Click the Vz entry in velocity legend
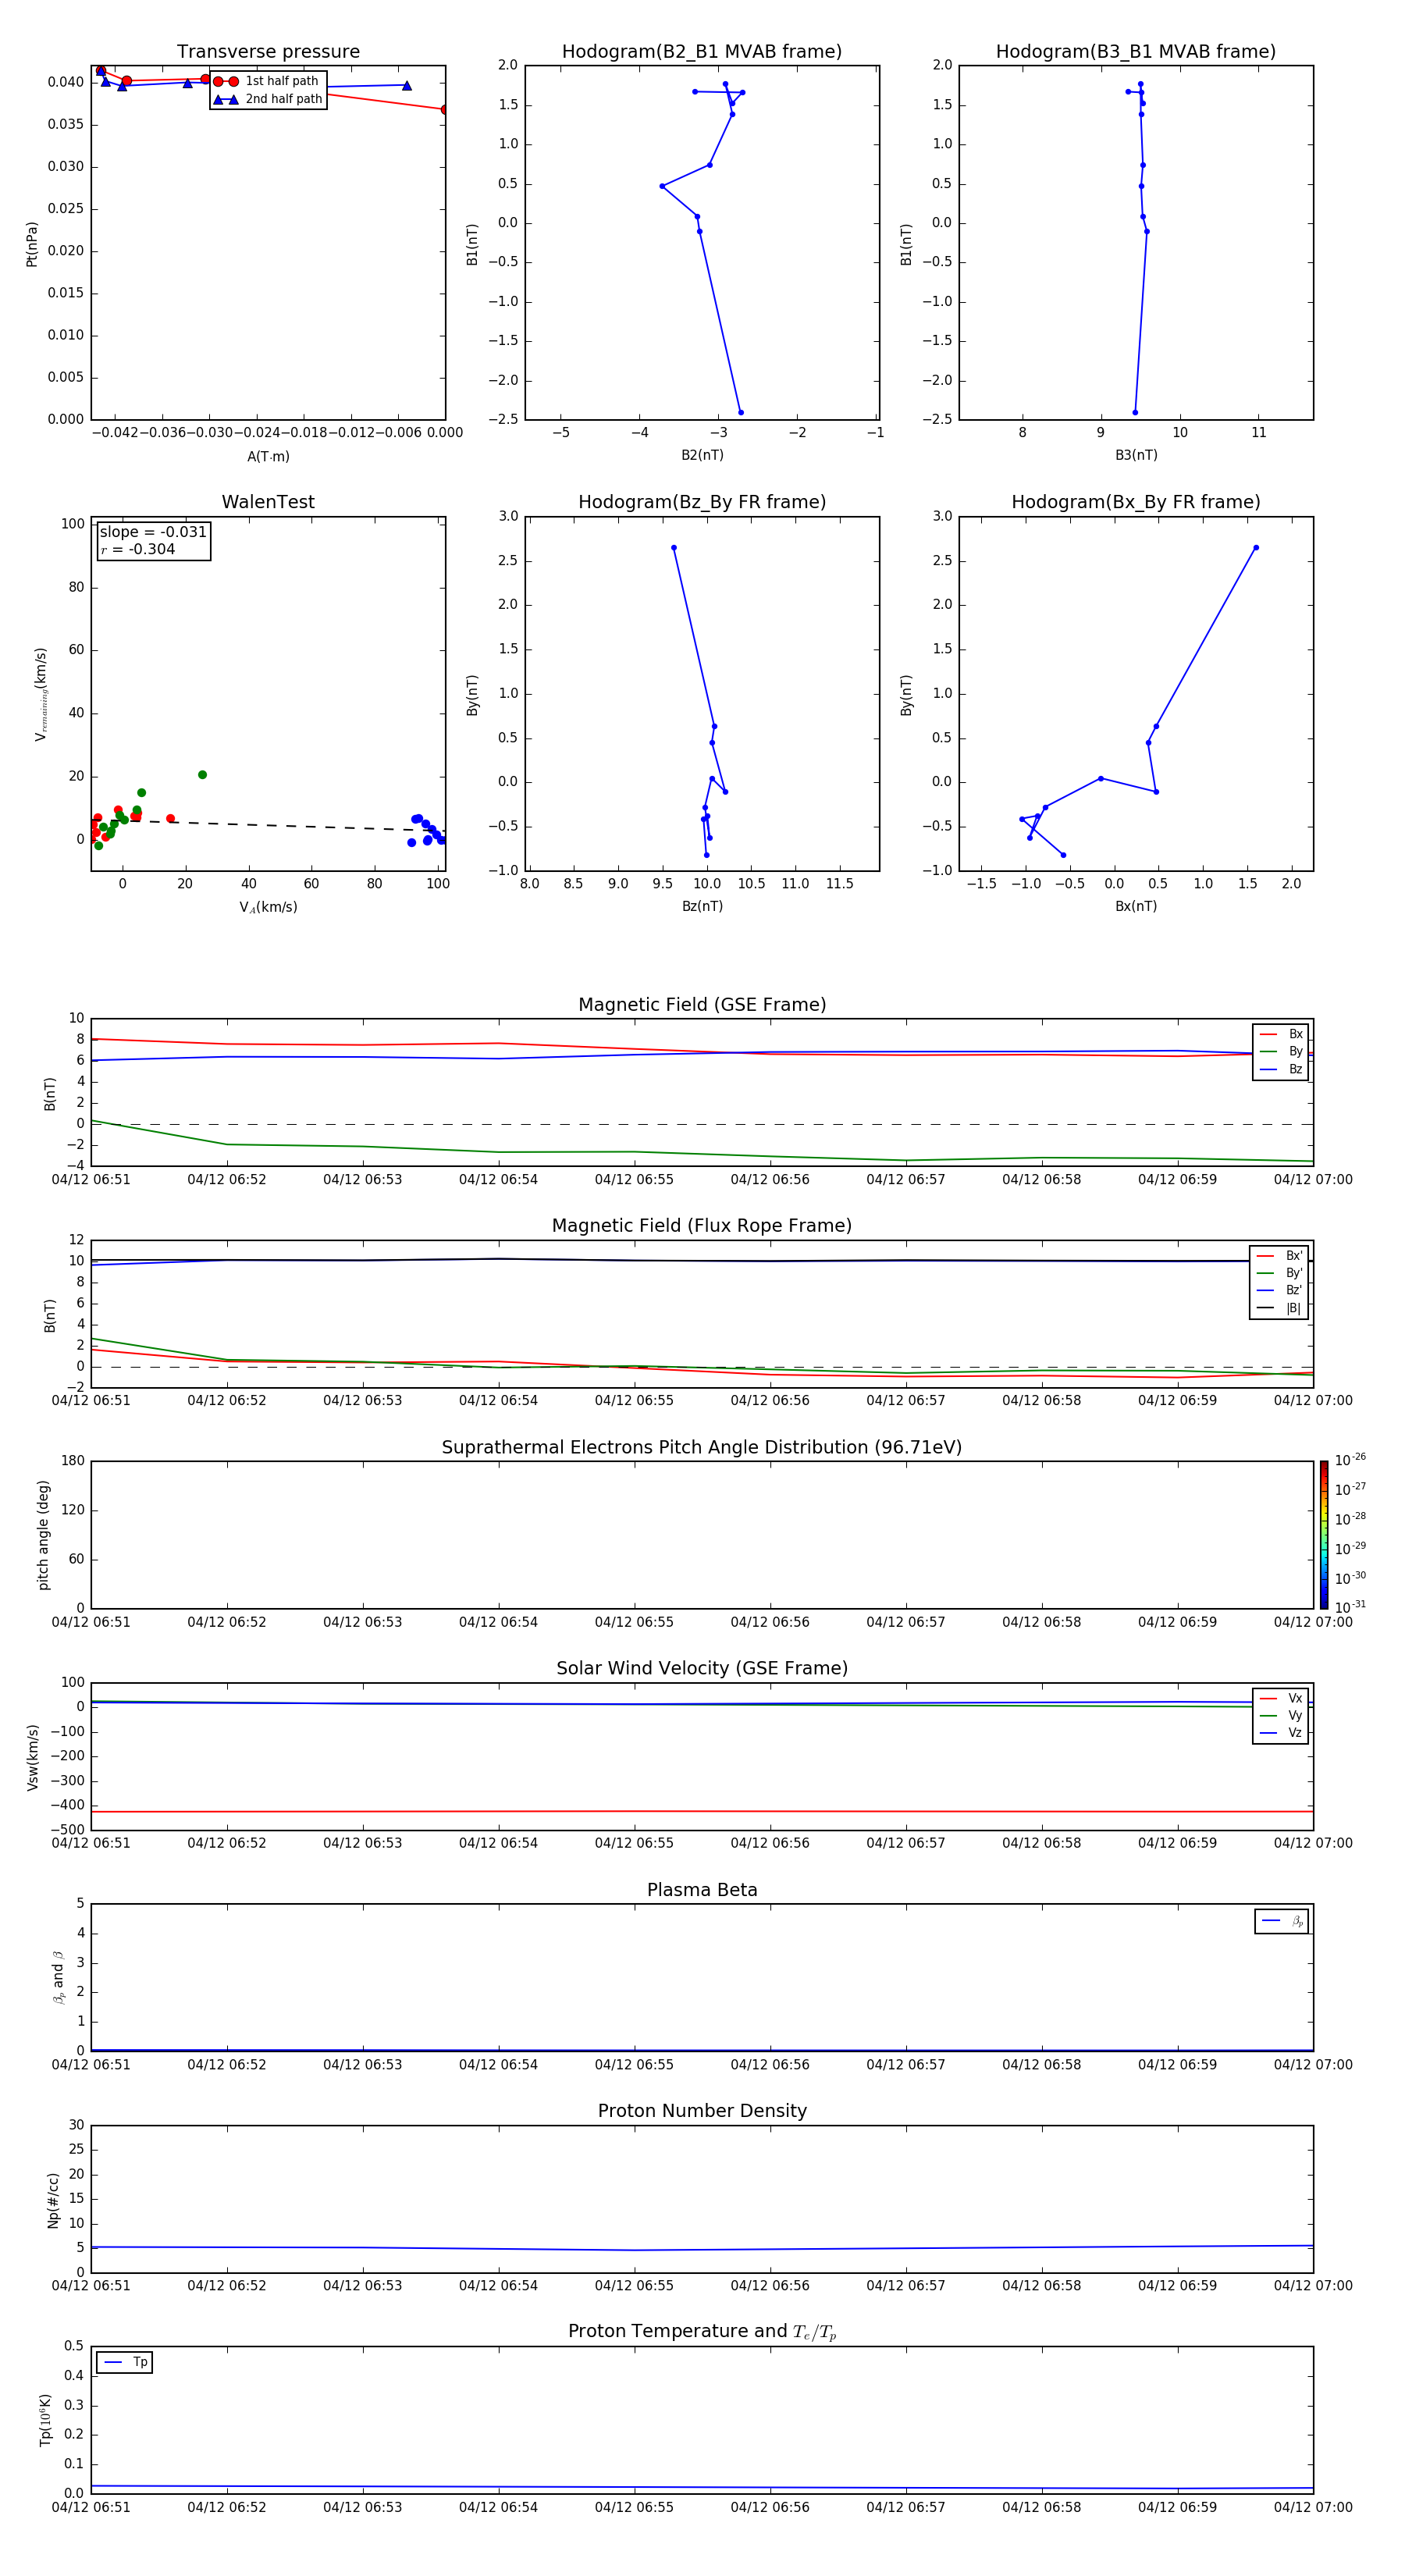 click(x=1281, y=1732)
